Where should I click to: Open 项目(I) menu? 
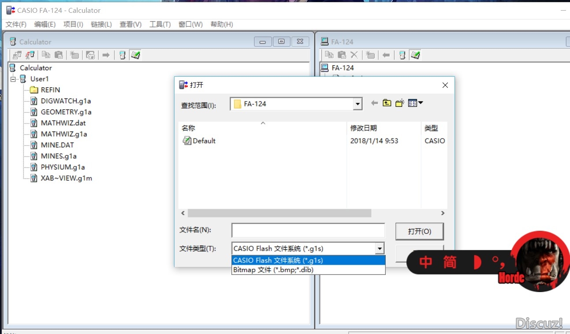click(x=73, y=24)
